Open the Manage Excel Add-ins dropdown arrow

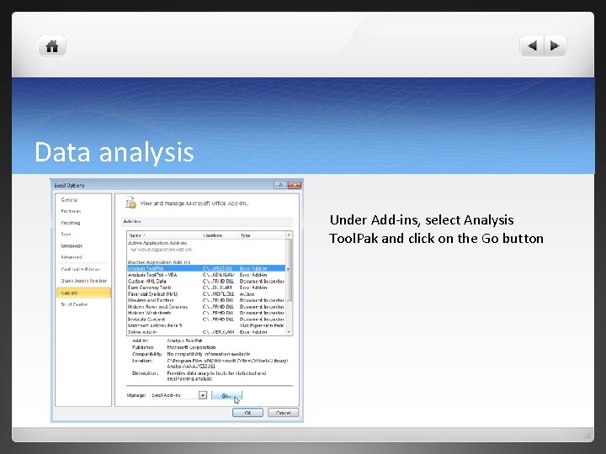click(x=203, y=395)
